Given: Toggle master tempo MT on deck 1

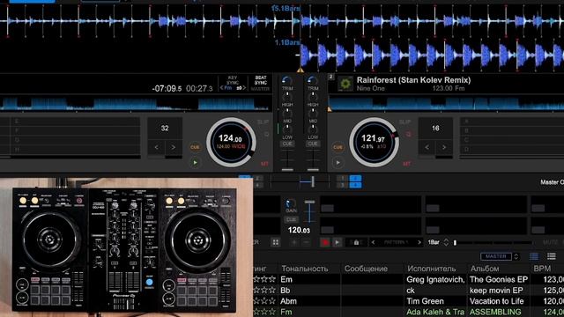Looking at the screenshot, I should (264, 164).
